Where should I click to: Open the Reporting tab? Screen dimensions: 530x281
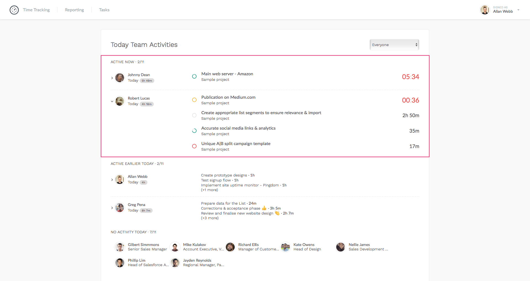pos(74,10)
